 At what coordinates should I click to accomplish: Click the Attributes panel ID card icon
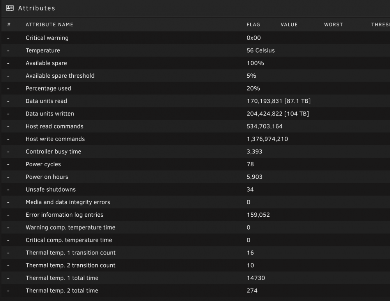pyautogui.click(x=10, y=8)
